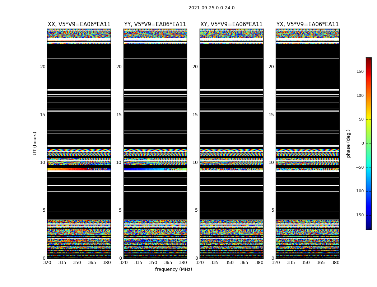This screenshot has height=287, width=377.
Task: Click the phase (deg.) colorbar label
Action: pos(348,143)
